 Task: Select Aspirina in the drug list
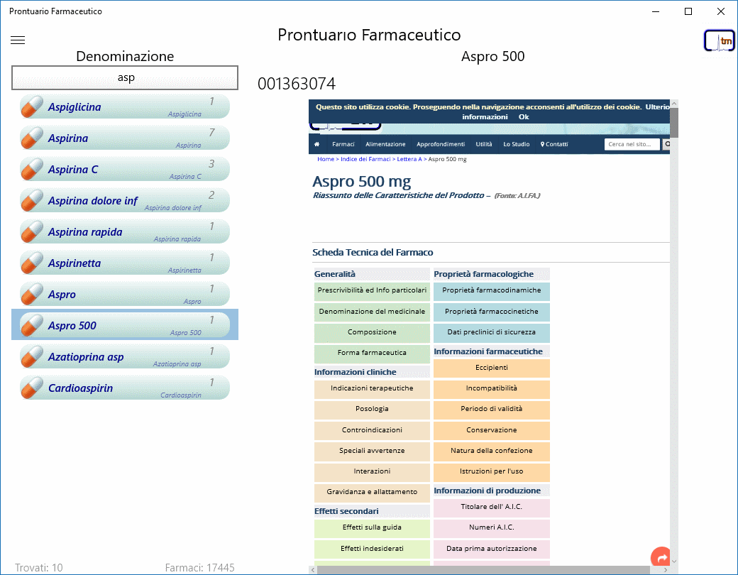(125, 138)
